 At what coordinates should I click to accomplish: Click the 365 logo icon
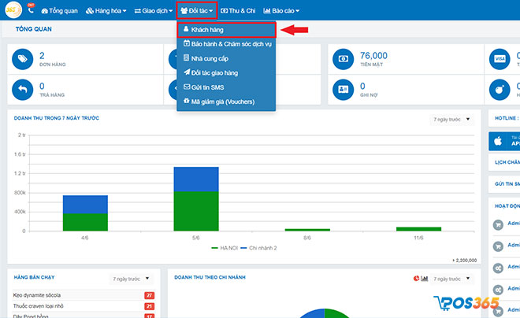click(13, 10)
